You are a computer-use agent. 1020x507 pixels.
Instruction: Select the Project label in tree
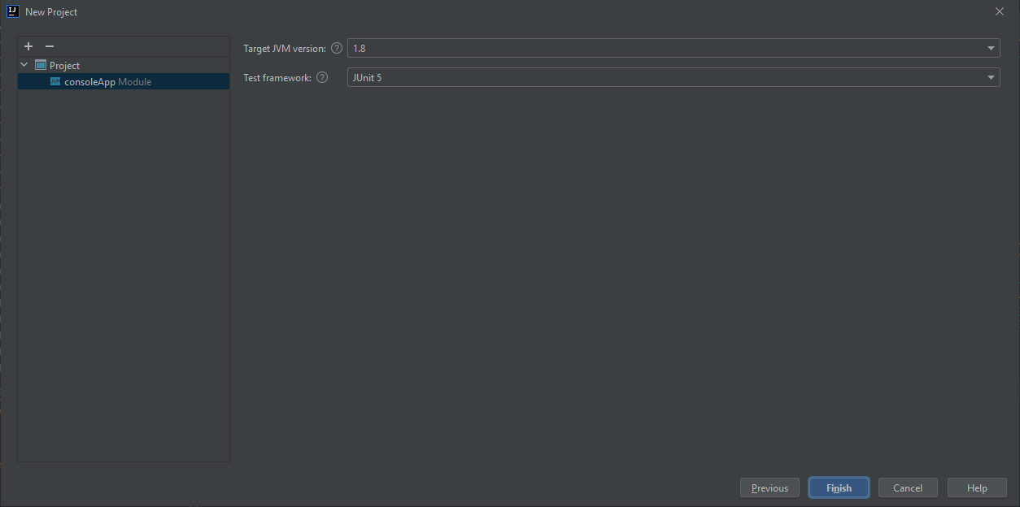[65, 65]
